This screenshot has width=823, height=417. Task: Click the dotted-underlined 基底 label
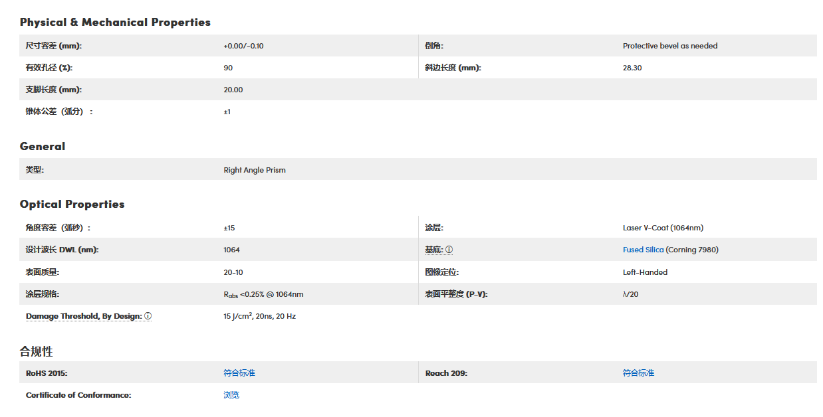(433, 250)
